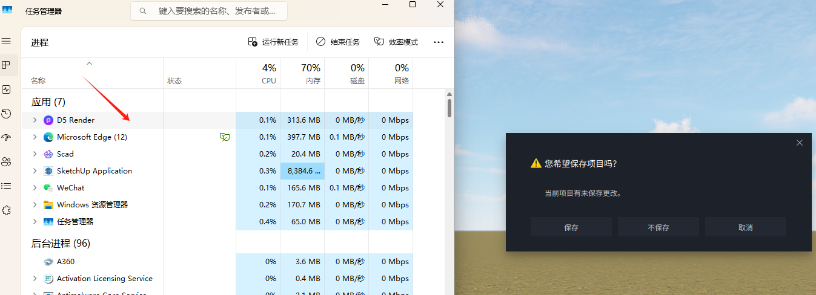Click the Scad app icon

point(48,154)
